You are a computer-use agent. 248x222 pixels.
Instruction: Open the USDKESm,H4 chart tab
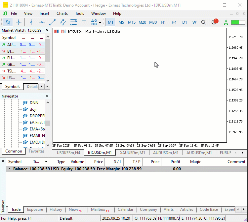point(68,153)
